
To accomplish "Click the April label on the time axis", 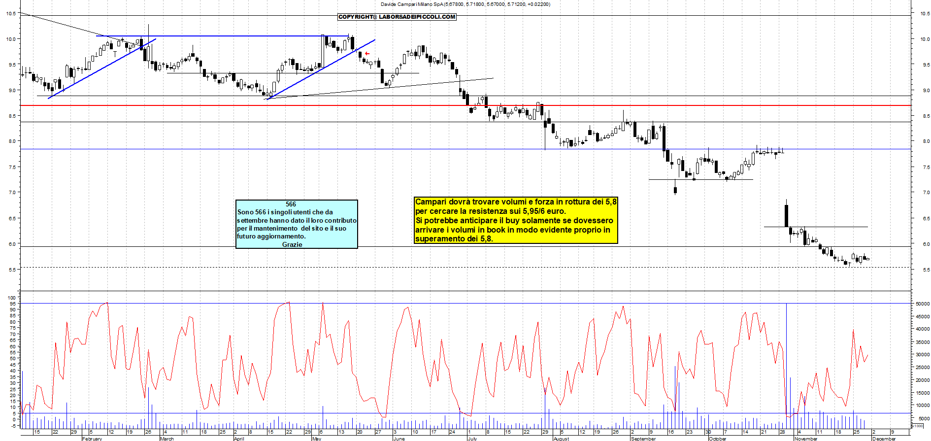I will [x=239, y=439].
